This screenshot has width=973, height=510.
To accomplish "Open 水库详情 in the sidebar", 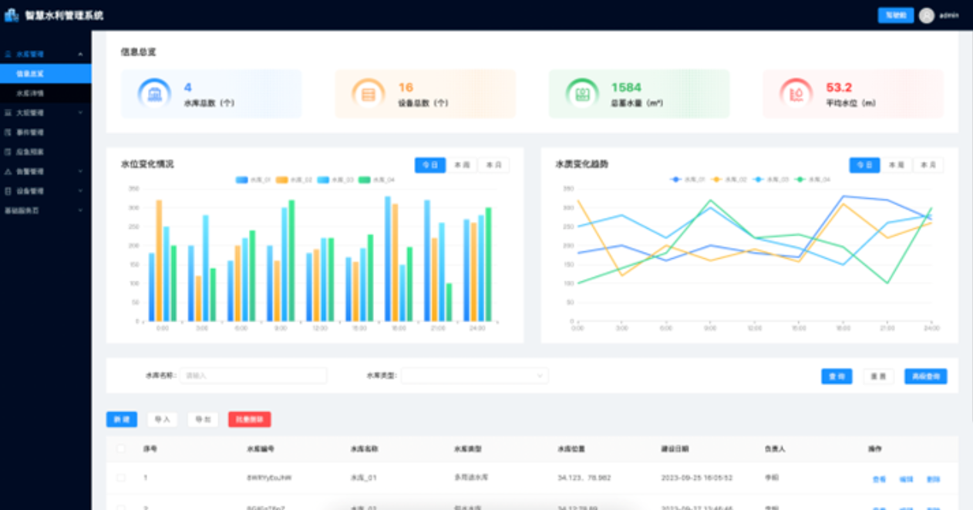I will (x=31, y=93).
